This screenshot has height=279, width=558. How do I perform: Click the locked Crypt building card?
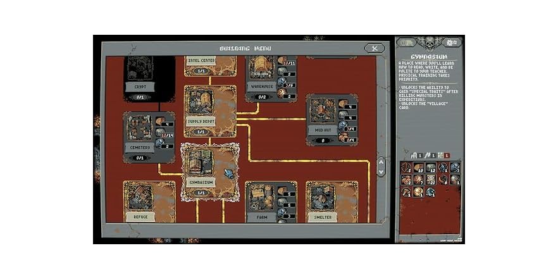149,78
